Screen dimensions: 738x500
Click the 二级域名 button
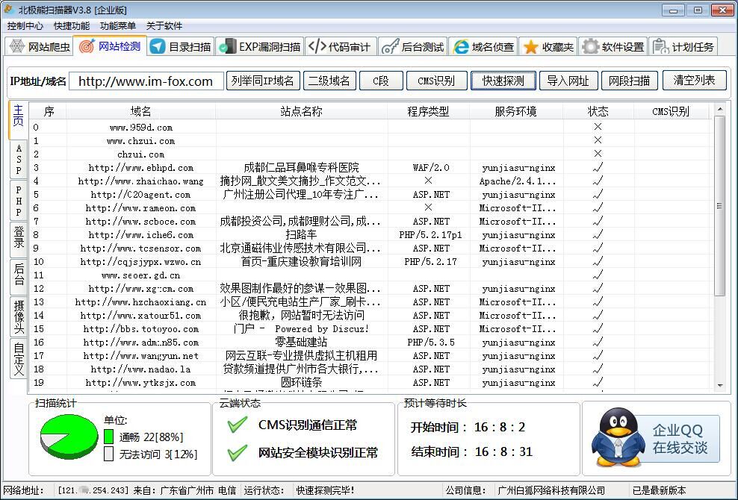tap(329, 81)
